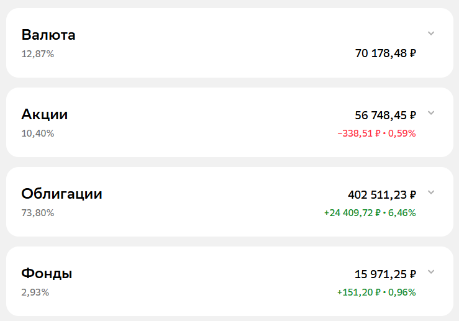Select the 15 971,25 ₽ funds total
Viewport: 459px width, 321px height.
point(385,274)
